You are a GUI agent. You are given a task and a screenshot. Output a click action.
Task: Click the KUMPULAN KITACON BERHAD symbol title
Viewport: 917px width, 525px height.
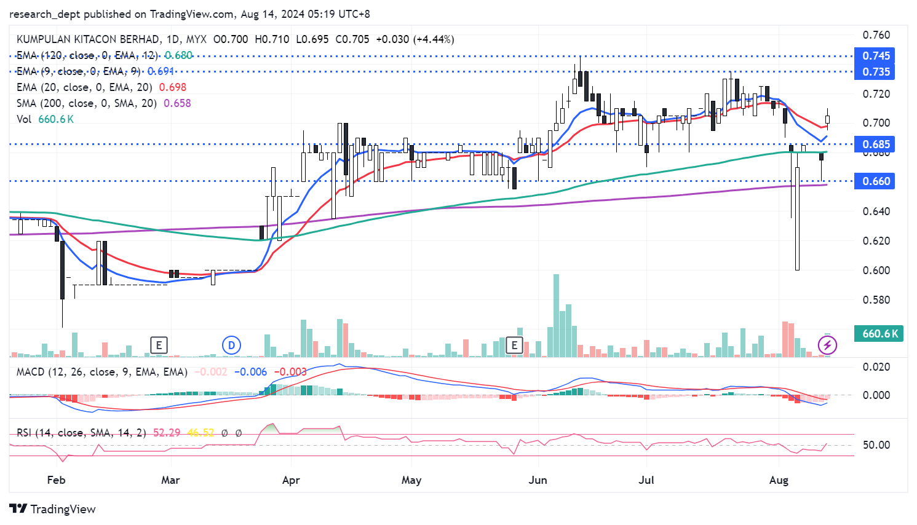point(89,39)
